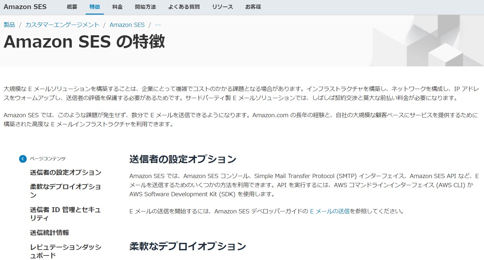Click the paragraph mentioning Simple Mail Transfer Protocol (SMTP)
The image size is (484, 260).
304,185
